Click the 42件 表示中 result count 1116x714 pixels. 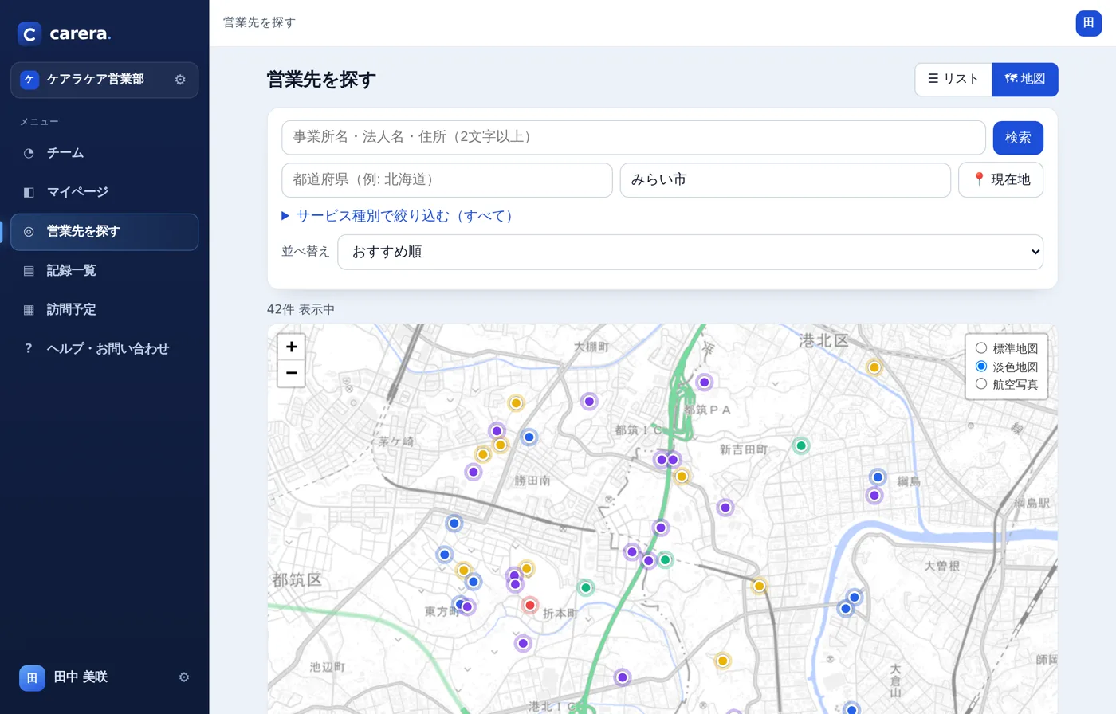(x=301, y=310)
